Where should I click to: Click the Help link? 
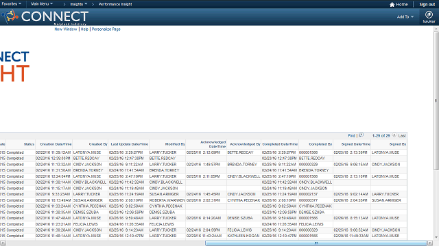pyautogui.click(x=84, y=29)
